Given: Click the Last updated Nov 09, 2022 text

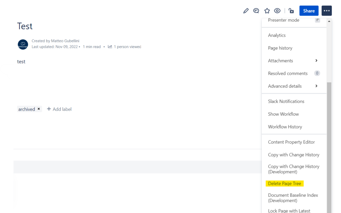Looking at the screenshot, I should point(55,47).
